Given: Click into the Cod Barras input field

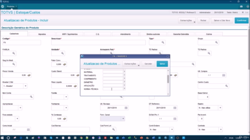Looking at the screenshot, I should click(70, 129).
